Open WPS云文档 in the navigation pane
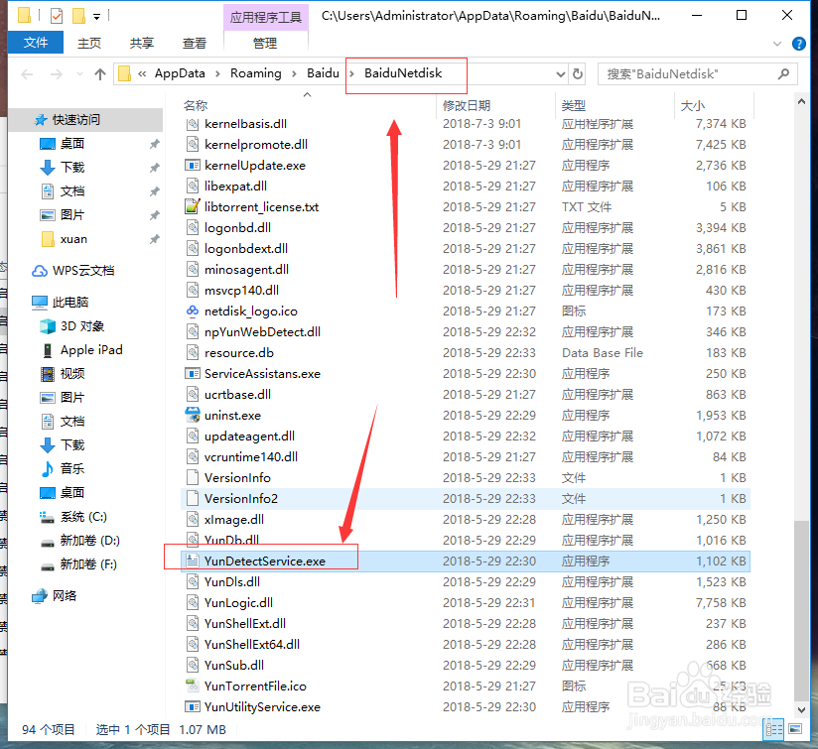This screenshot has height=749, width=818. point(83,271)
